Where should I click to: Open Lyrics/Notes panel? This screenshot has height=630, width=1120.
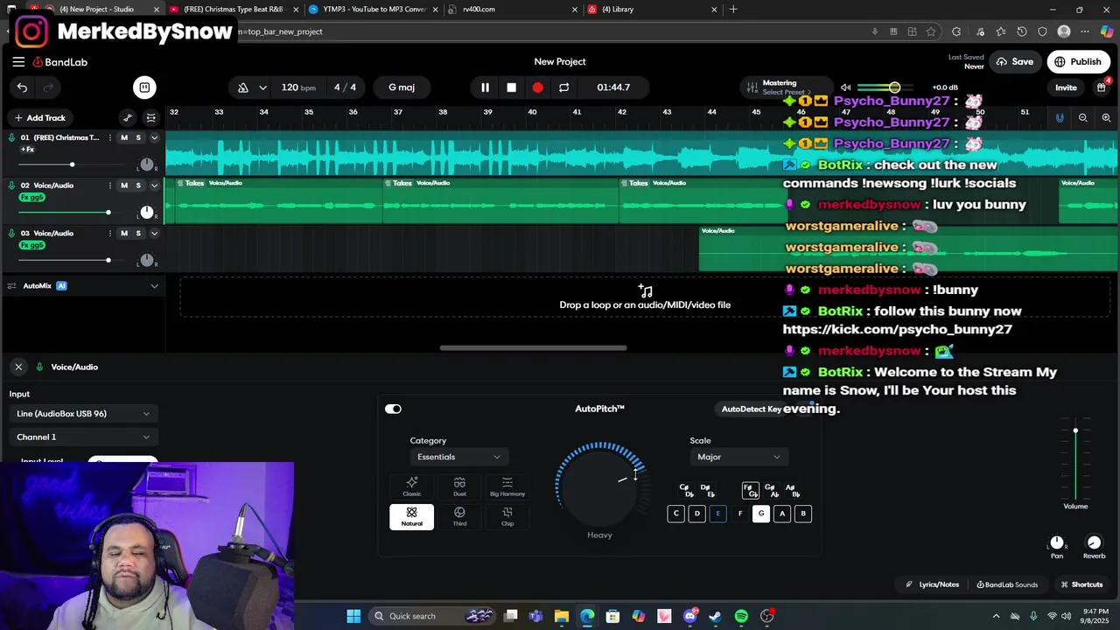click(933, 584)
